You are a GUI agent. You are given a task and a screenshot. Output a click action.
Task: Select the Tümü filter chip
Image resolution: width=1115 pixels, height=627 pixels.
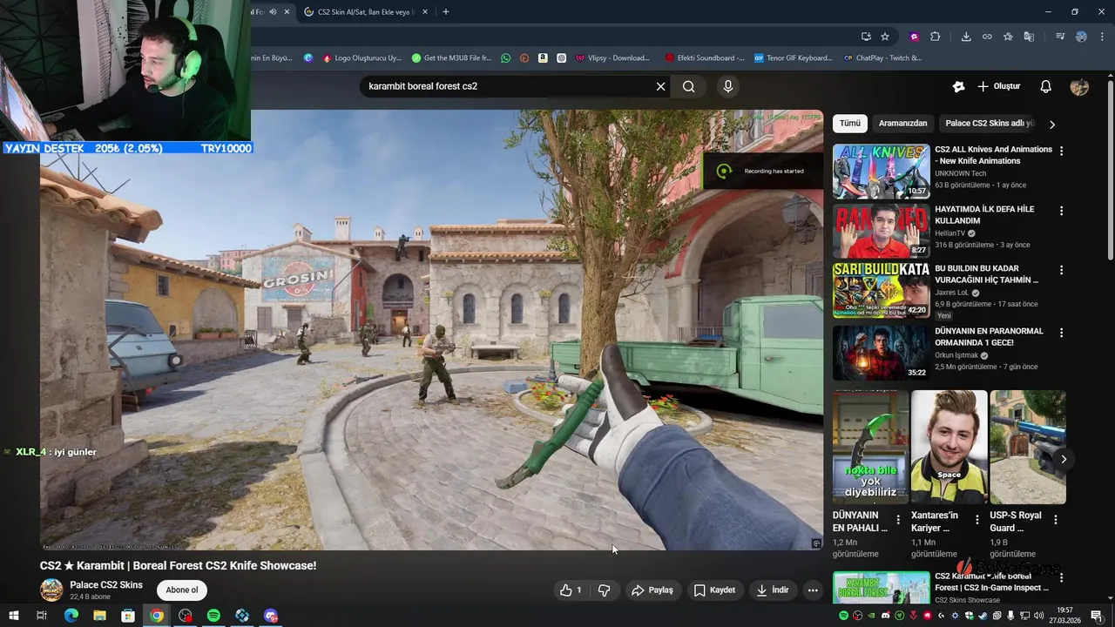coord(850,124)
